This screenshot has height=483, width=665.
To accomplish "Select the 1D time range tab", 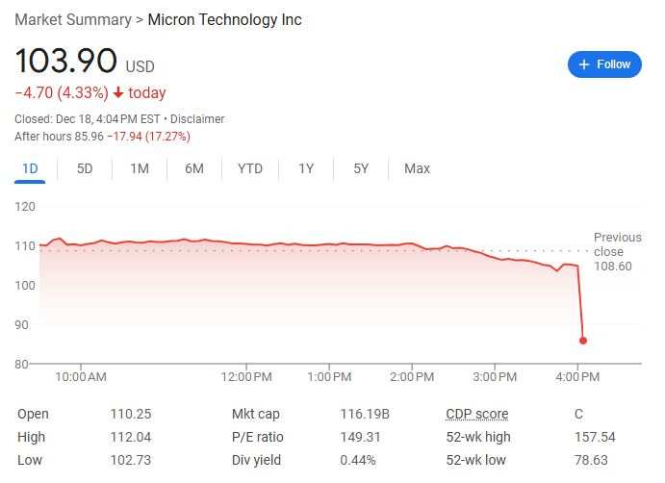I will coord(30,169).
